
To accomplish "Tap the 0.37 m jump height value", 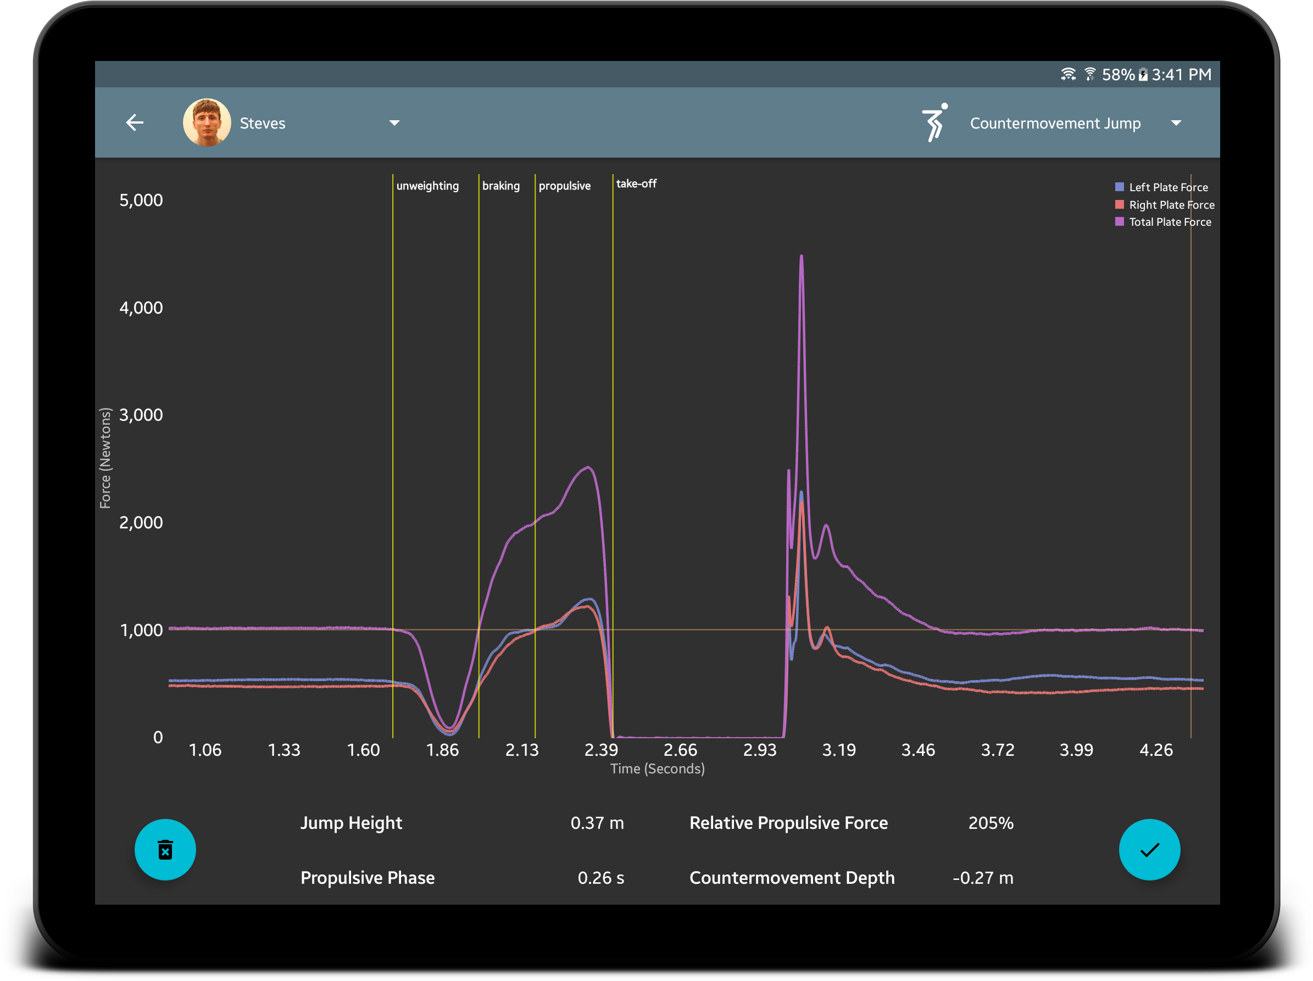I will click(x=597, y=823).
